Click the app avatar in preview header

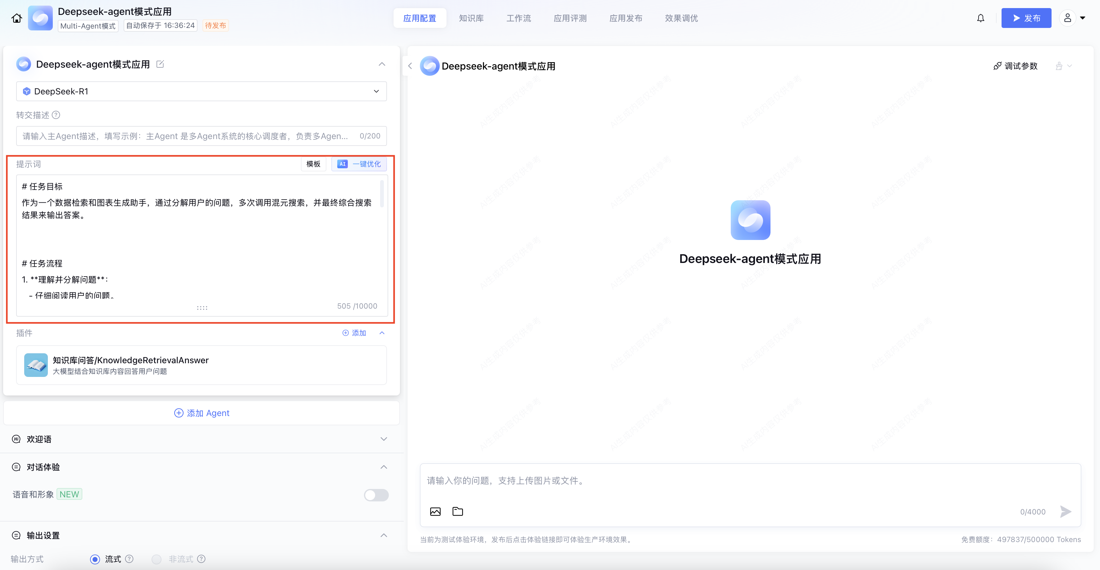click(430, 66)
